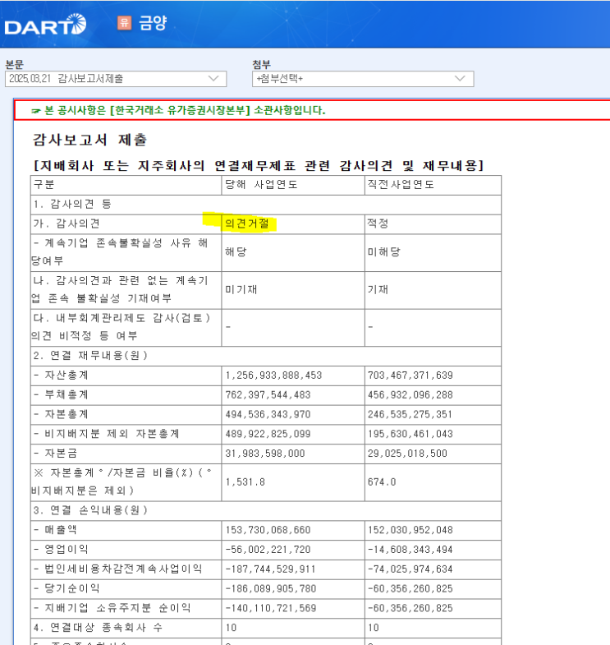Click 당기순이익 value -186,089,905,780
The height and width of the screenshot is (645, 610).
pyautogui.click(x=270, y=588)
